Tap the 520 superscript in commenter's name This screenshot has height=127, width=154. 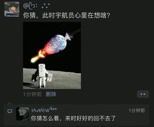click(54, 109)
